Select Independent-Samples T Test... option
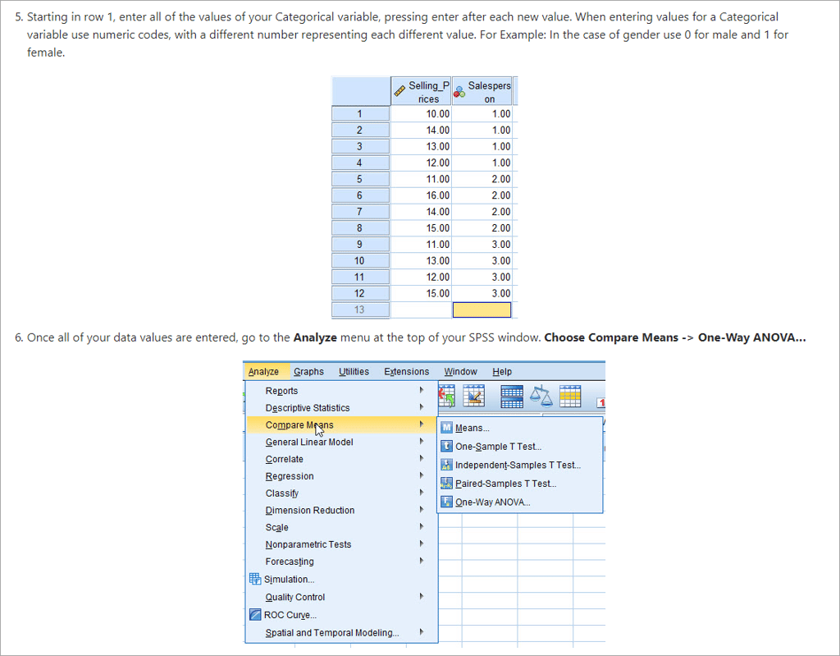The image size is (840, 656). [517, 466]
